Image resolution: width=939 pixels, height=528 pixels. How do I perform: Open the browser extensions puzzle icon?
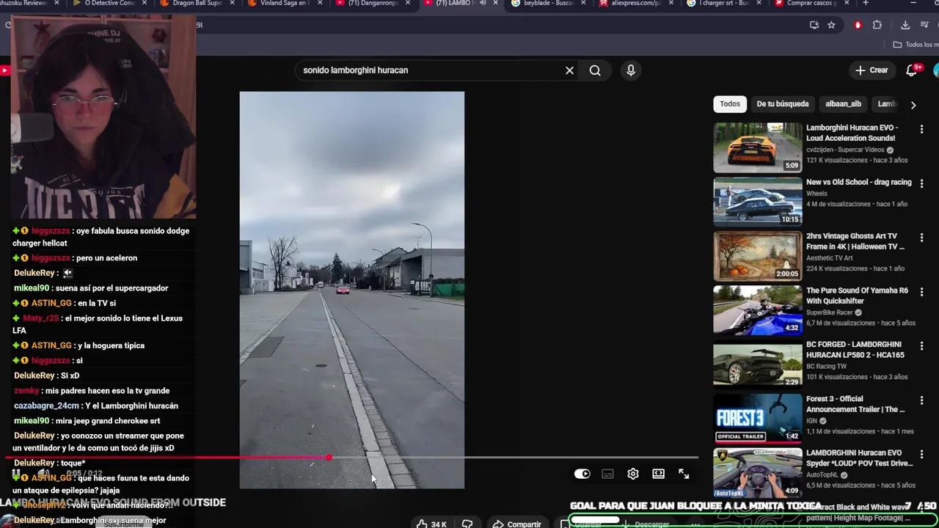(x=877, y=25)
